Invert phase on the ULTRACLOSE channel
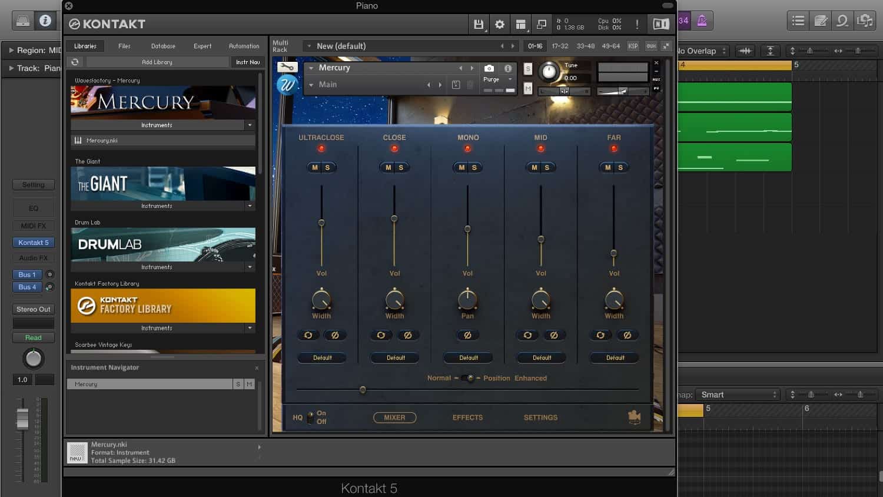Viewport: 883px width, 497px height. pos(335,335)
